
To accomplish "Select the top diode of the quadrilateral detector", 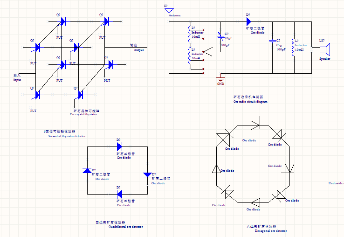I will click(x=119, y=146).
